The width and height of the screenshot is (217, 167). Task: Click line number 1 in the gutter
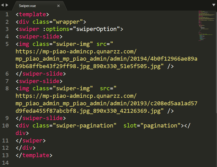pos(7,14)
